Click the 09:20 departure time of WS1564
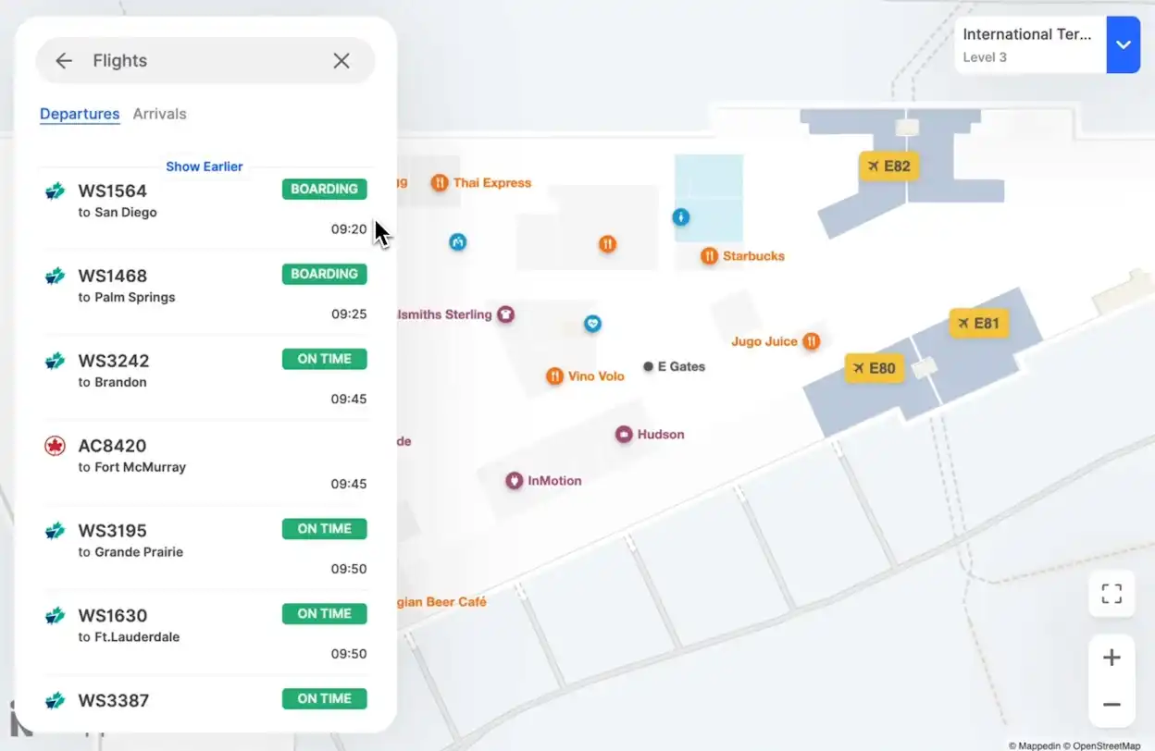 pyautogui.click(x=349, y=229)
